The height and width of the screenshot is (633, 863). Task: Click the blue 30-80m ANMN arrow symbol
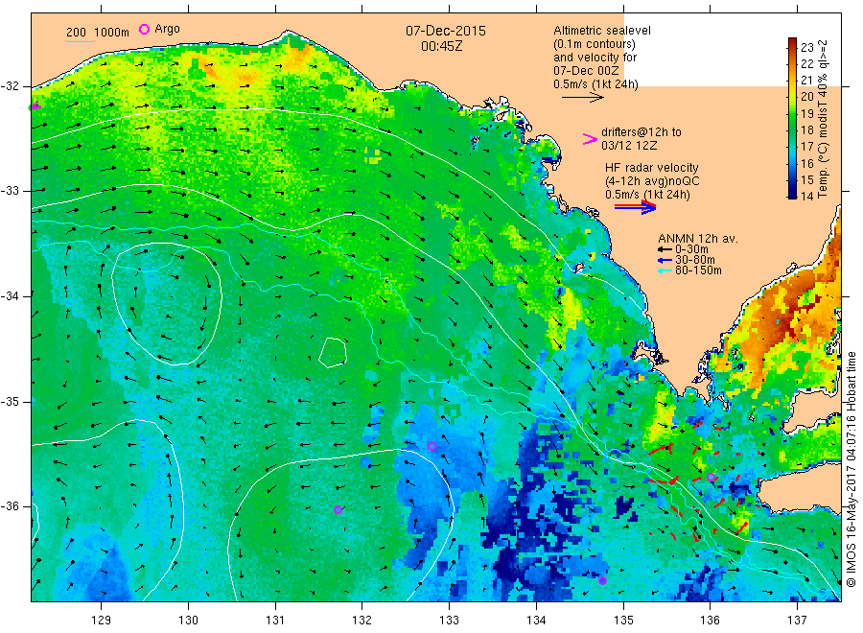665,260
